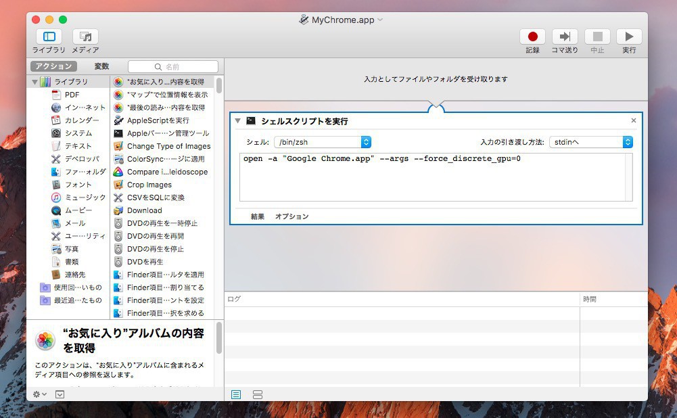This screenshot has width=677, height=418.
Task: Select the ミュージック category
Action: click(78, 198)
